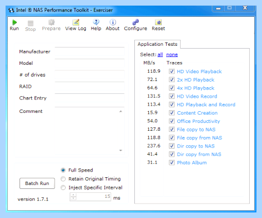Screen dimensions: 262x218
Task: Click the Content Creation trace link
Action: [x=197, y=113]
